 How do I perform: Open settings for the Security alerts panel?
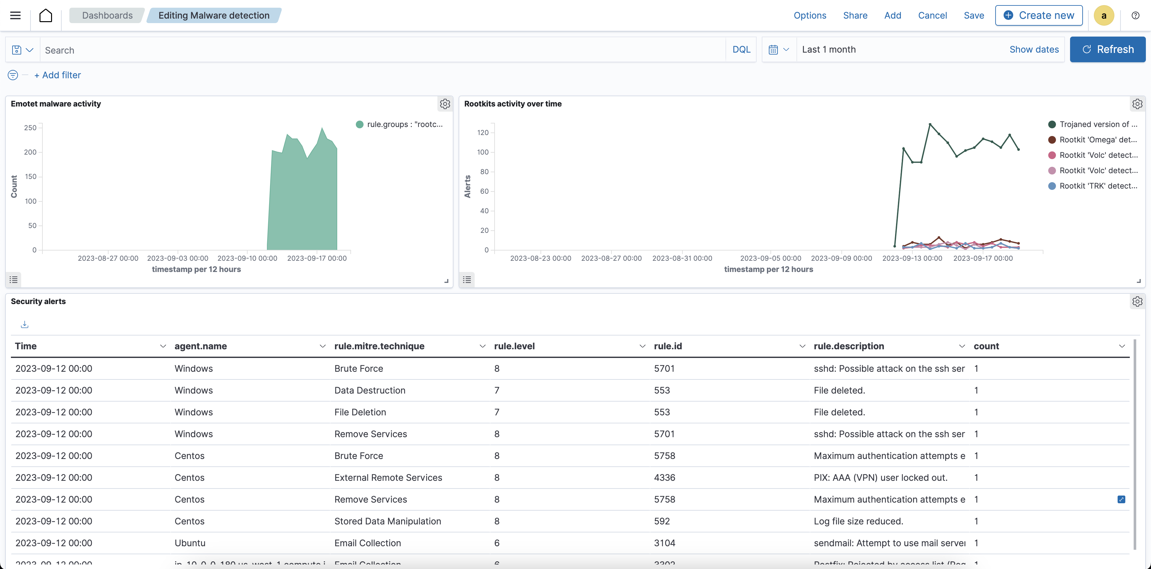1137,301
